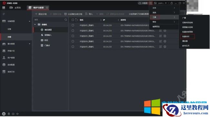Check the box for IP监控点1_录像机
Screen dimensions: 210x117
point(73,25)
